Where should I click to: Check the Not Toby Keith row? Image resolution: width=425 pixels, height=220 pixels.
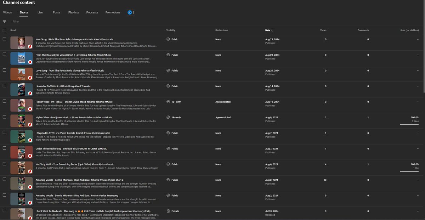4,163
